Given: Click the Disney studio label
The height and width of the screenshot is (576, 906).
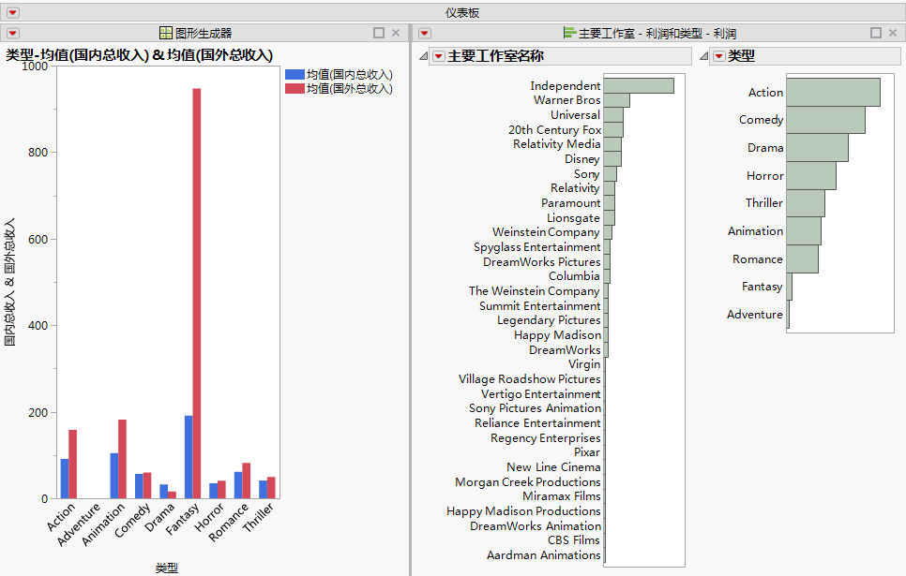Looking at the screenshot, I should [x=582, y=158].
